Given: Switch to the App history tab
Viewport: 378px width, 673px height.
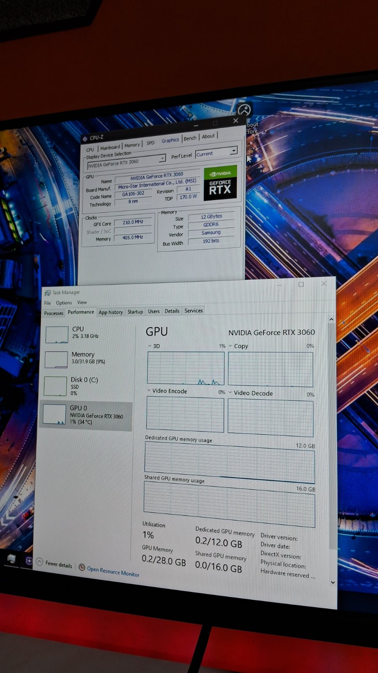Looking at the screenshot, I should [111, 312].
